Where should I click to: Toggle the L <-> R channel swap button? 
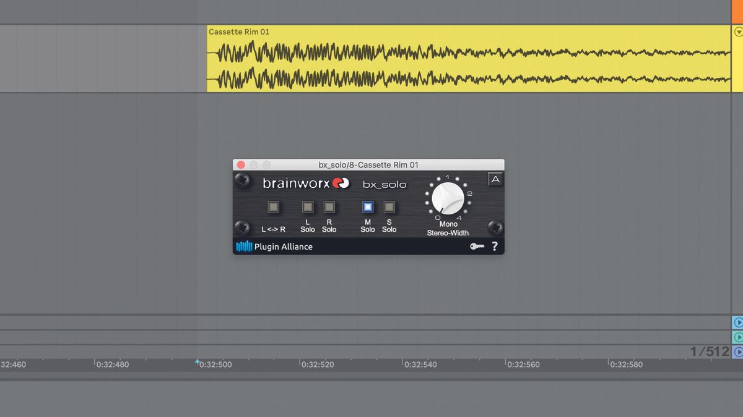pyautogui.click(x=272, y=206)
